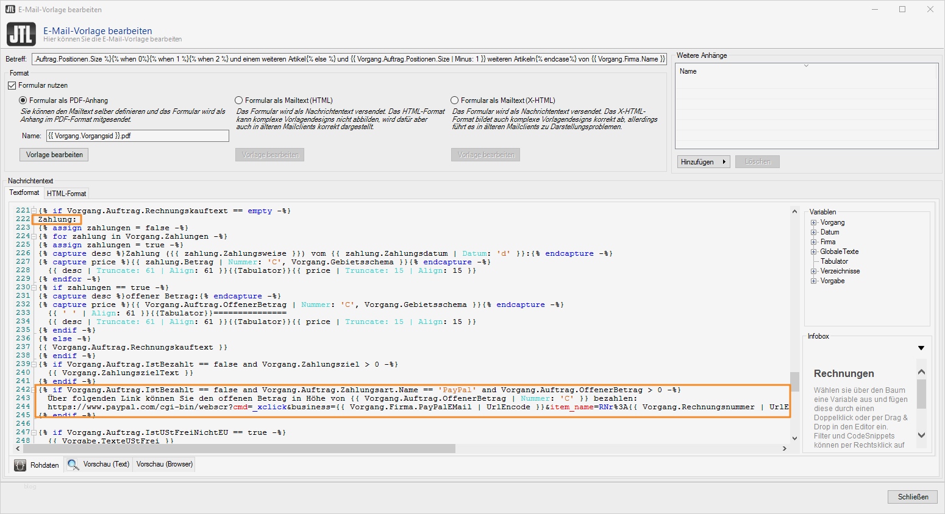Toggle the Formular nutzen checkbox
Screen dimensions: 945x514
12,85
